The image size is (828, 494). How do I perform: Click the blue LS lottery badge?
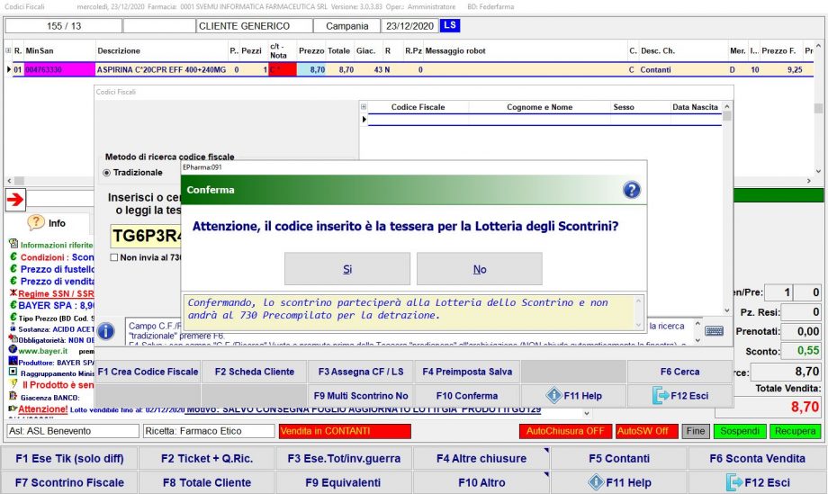[450, 26]
